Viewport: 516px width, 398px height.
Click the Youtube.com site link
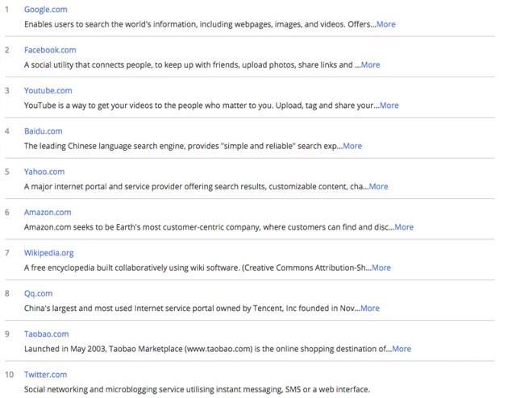(x=48, y=90)
